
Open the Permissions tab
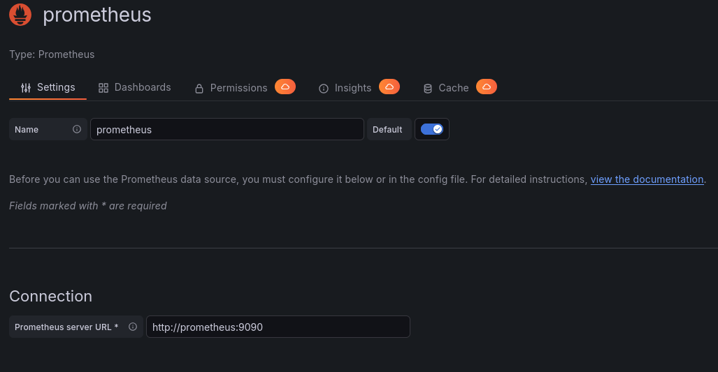tap(231, 88)
